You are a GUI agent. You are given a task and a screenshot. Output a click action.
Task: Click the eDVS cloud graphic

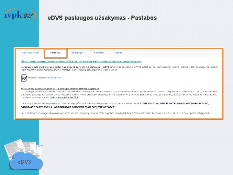point(25,161)
